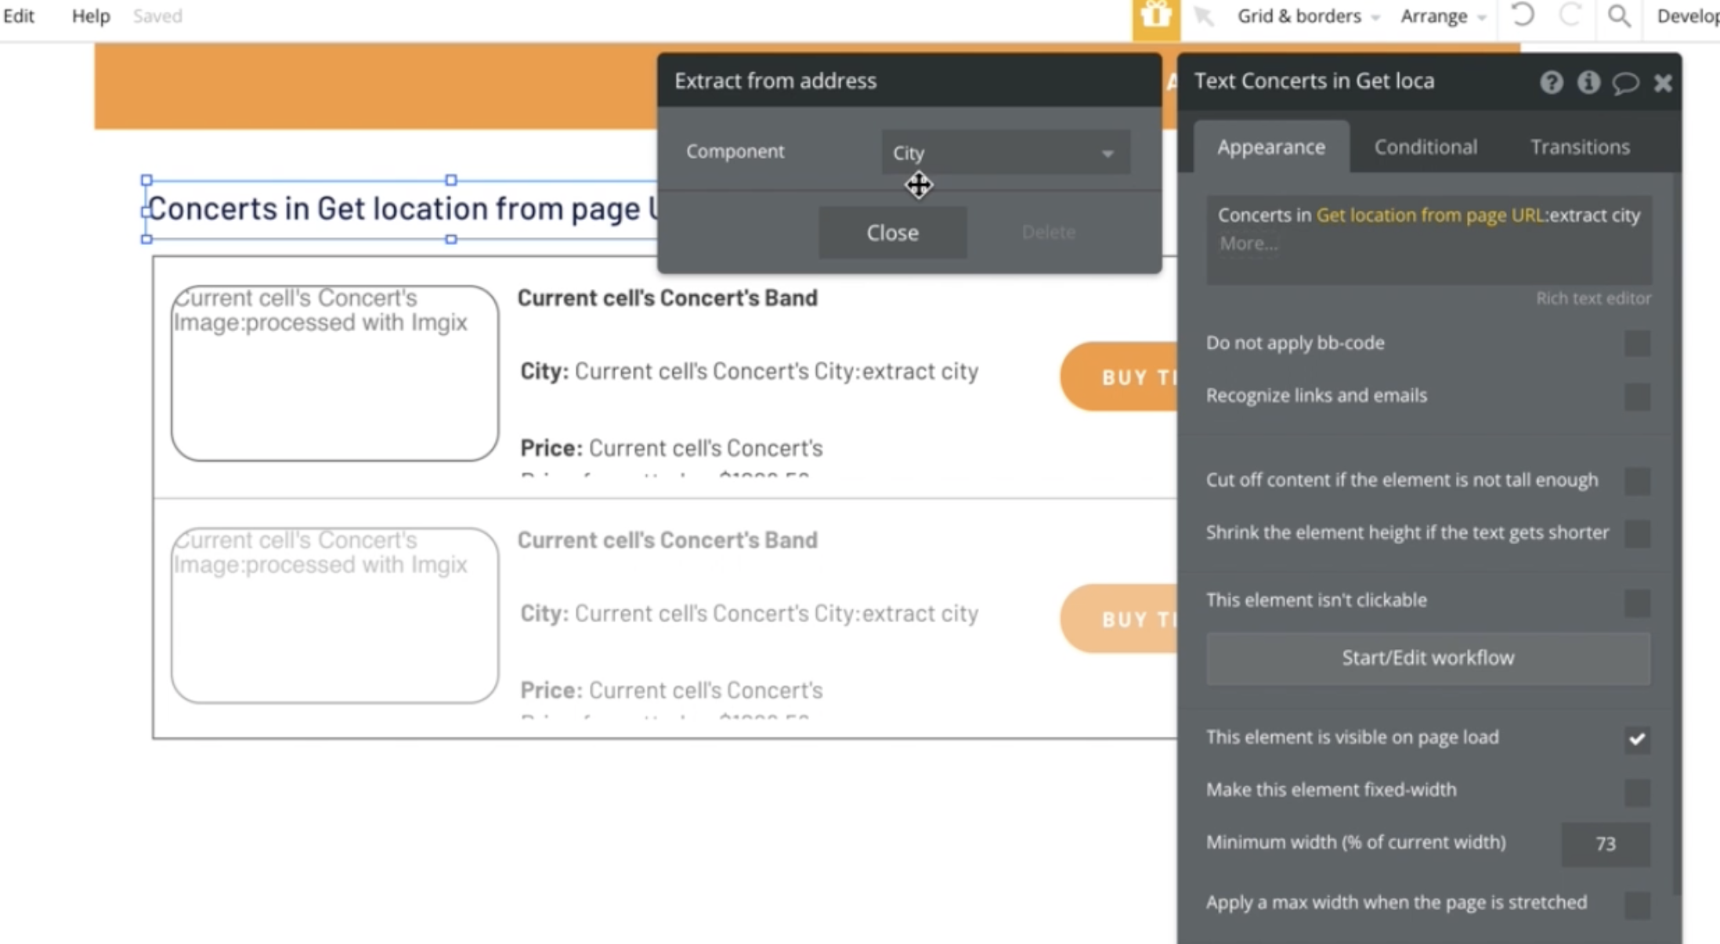Switch to the Conditional tab
The width and height of the screenshot is (1720, 944).
1426,147
